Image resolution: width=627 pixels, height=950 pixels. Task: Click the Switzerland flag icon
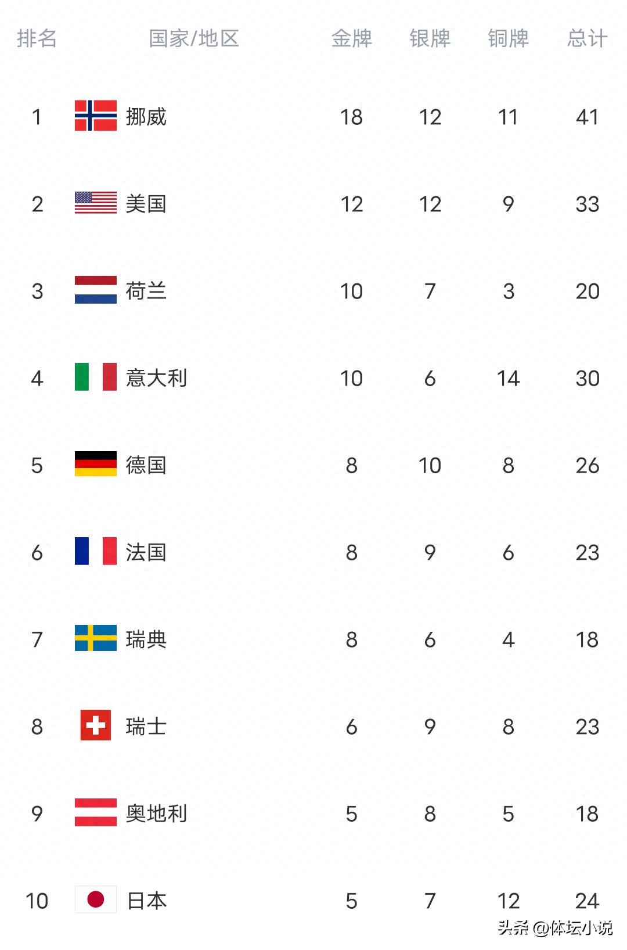click(96, 725)
